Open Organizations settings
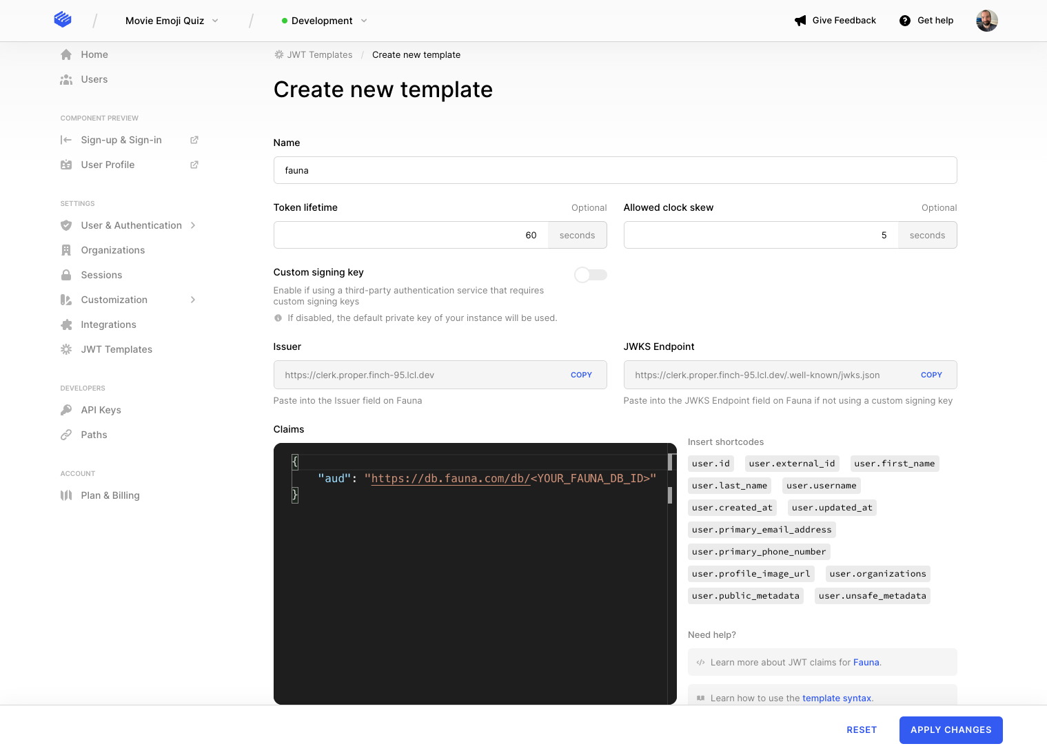 pos(113,250)
